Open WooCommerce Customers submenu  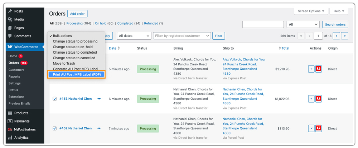click(16, 70)
